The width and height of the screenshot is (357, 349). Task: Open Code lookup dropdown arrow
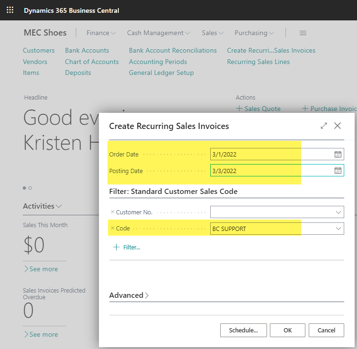point(338,229)
